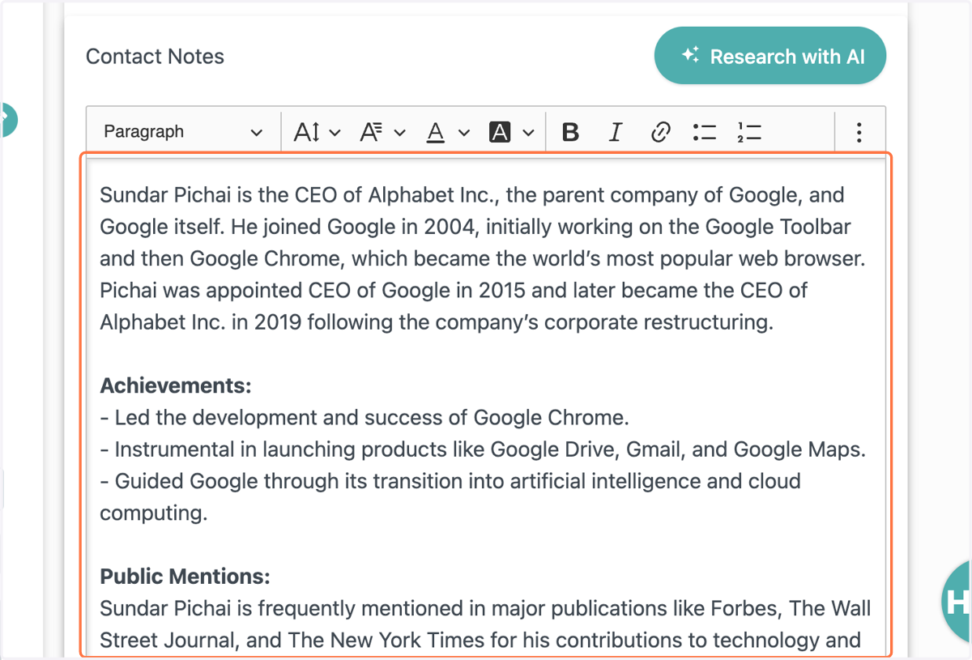Image resolution: width=972 pixels, height=660 pixels.
Task: Insert a numbered list
Action: (750, 131)
